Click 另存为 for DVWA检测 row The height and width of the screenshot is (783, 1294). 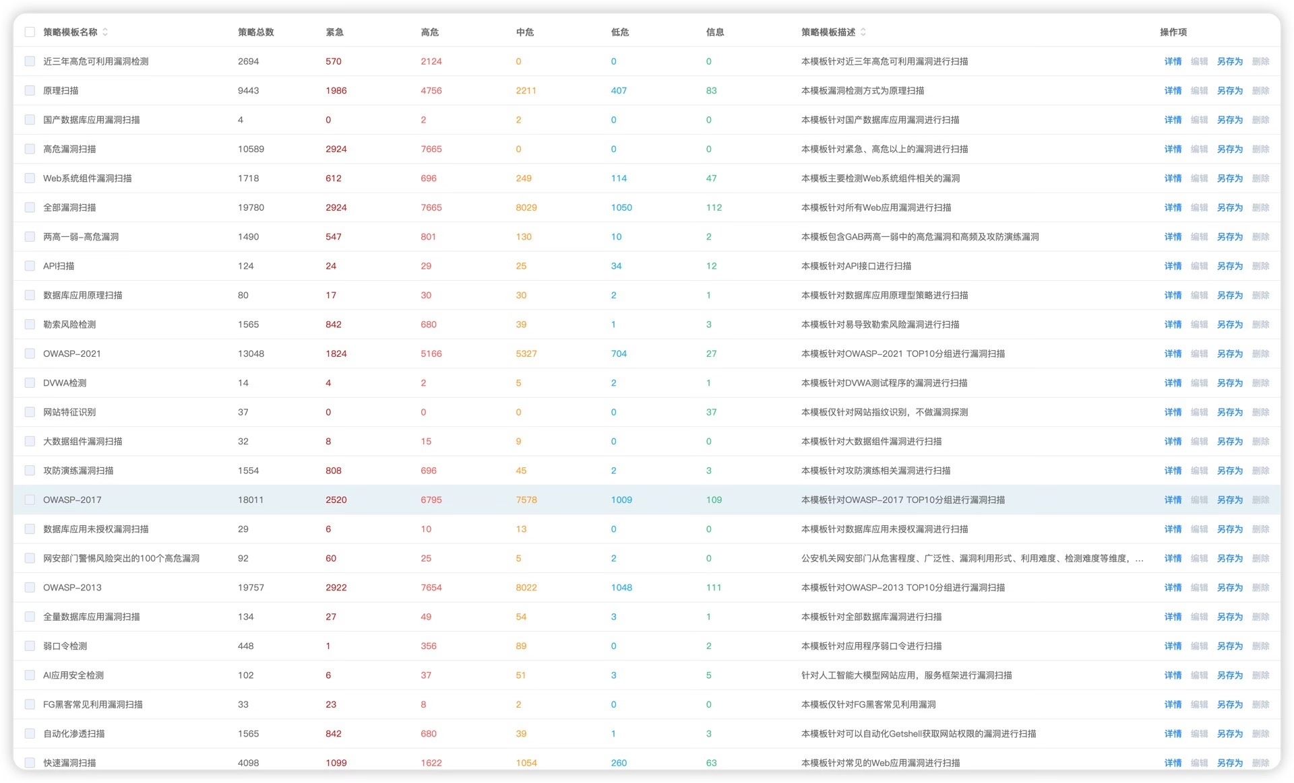(1229, 383)
